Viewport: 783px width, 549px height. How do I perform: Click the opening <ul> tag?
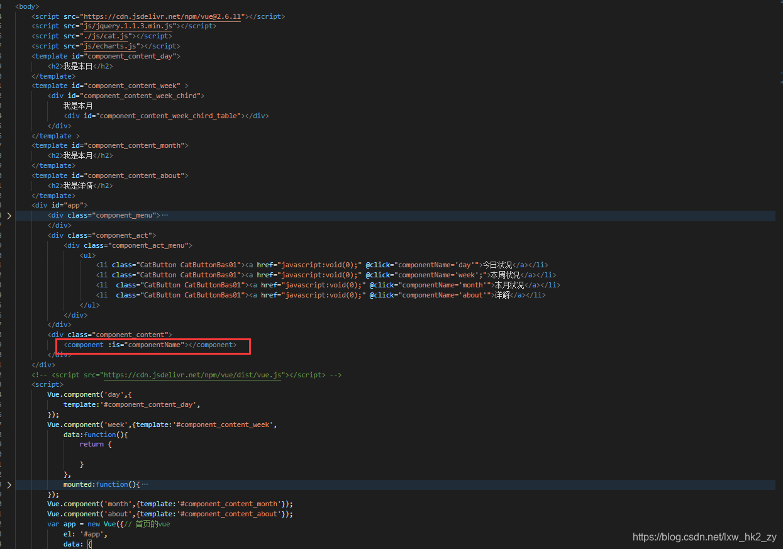tap(87, 255)
